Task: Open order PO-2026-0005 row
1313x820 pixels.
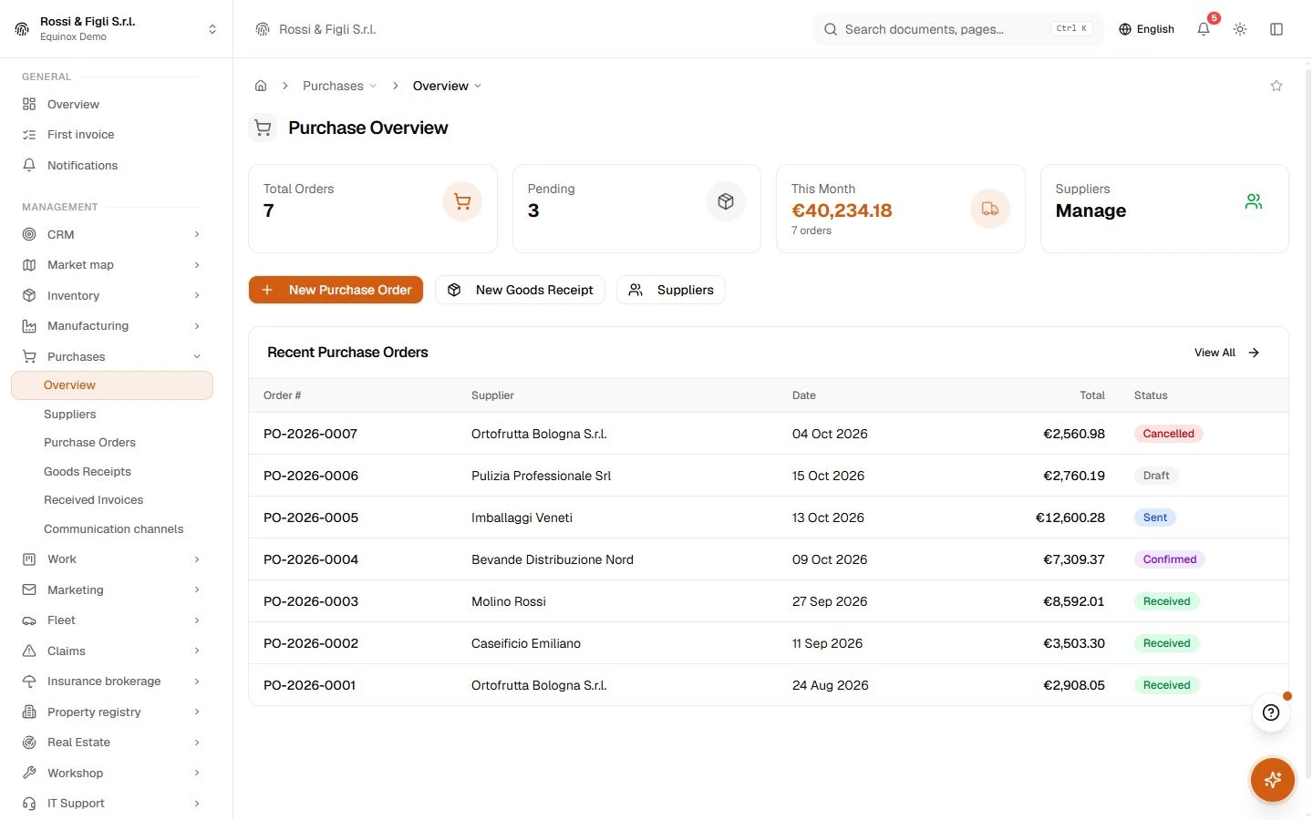Action: 769,518
